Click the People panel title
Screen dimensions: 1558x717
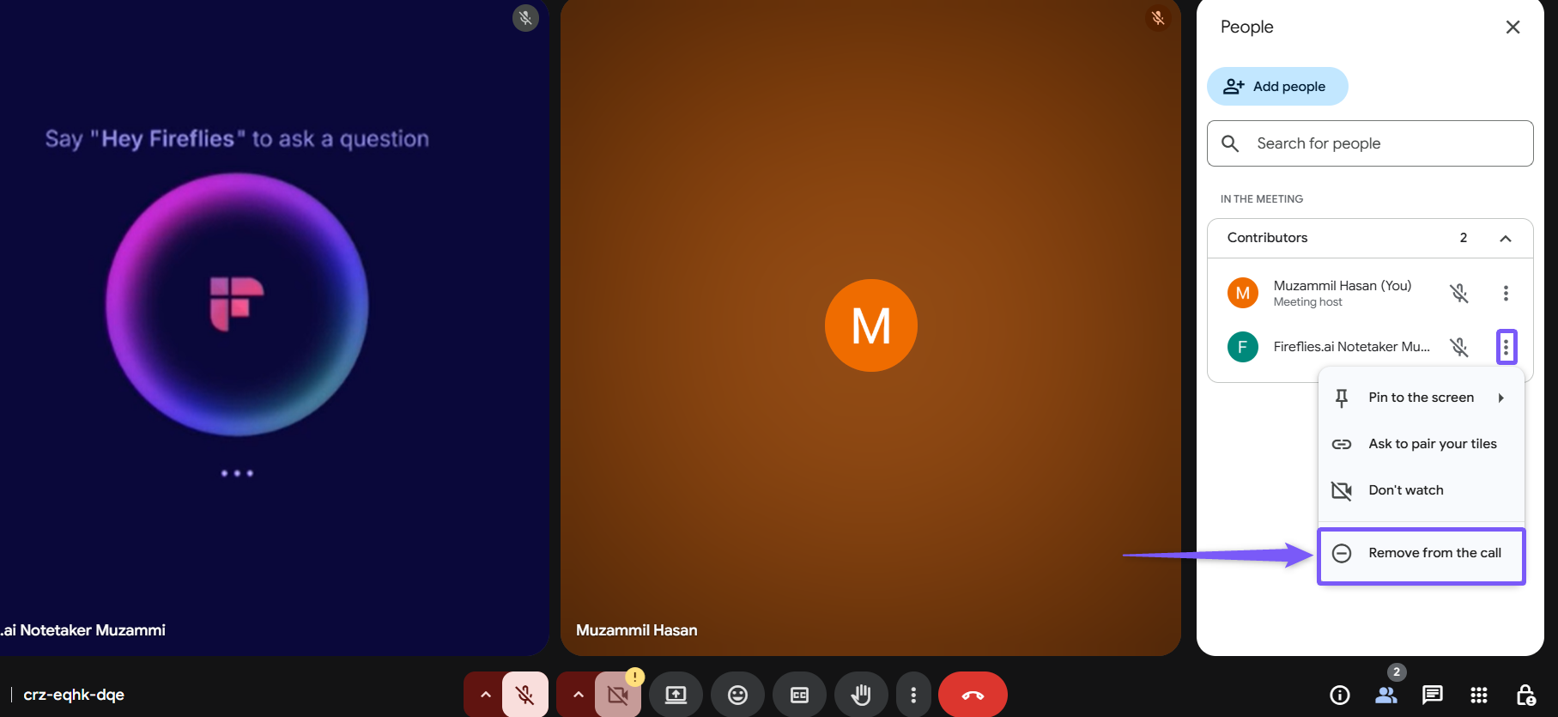pyautogui.click(x=1247, y=27)
